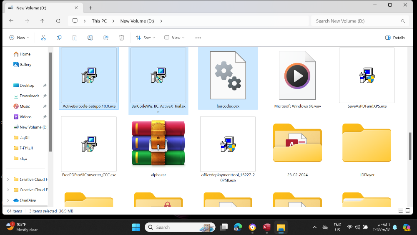
Task: Click the taskbar Search box
Action: click(x=180, y=227)
